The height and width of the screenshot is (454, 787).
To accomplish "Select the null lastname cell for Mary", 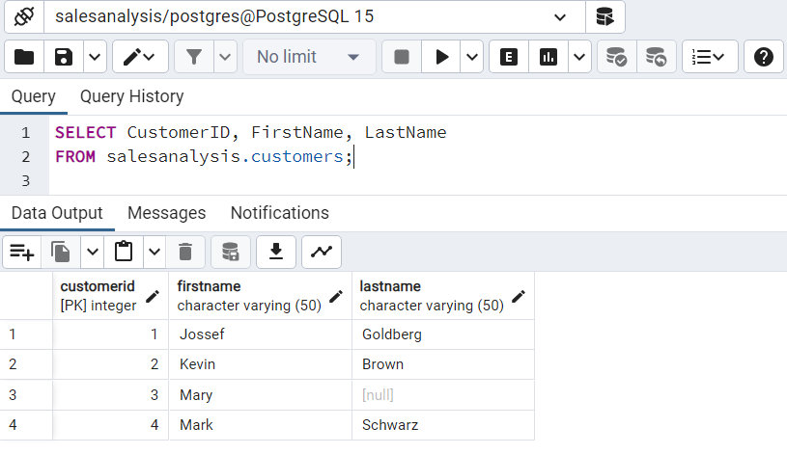I will 442,394.
